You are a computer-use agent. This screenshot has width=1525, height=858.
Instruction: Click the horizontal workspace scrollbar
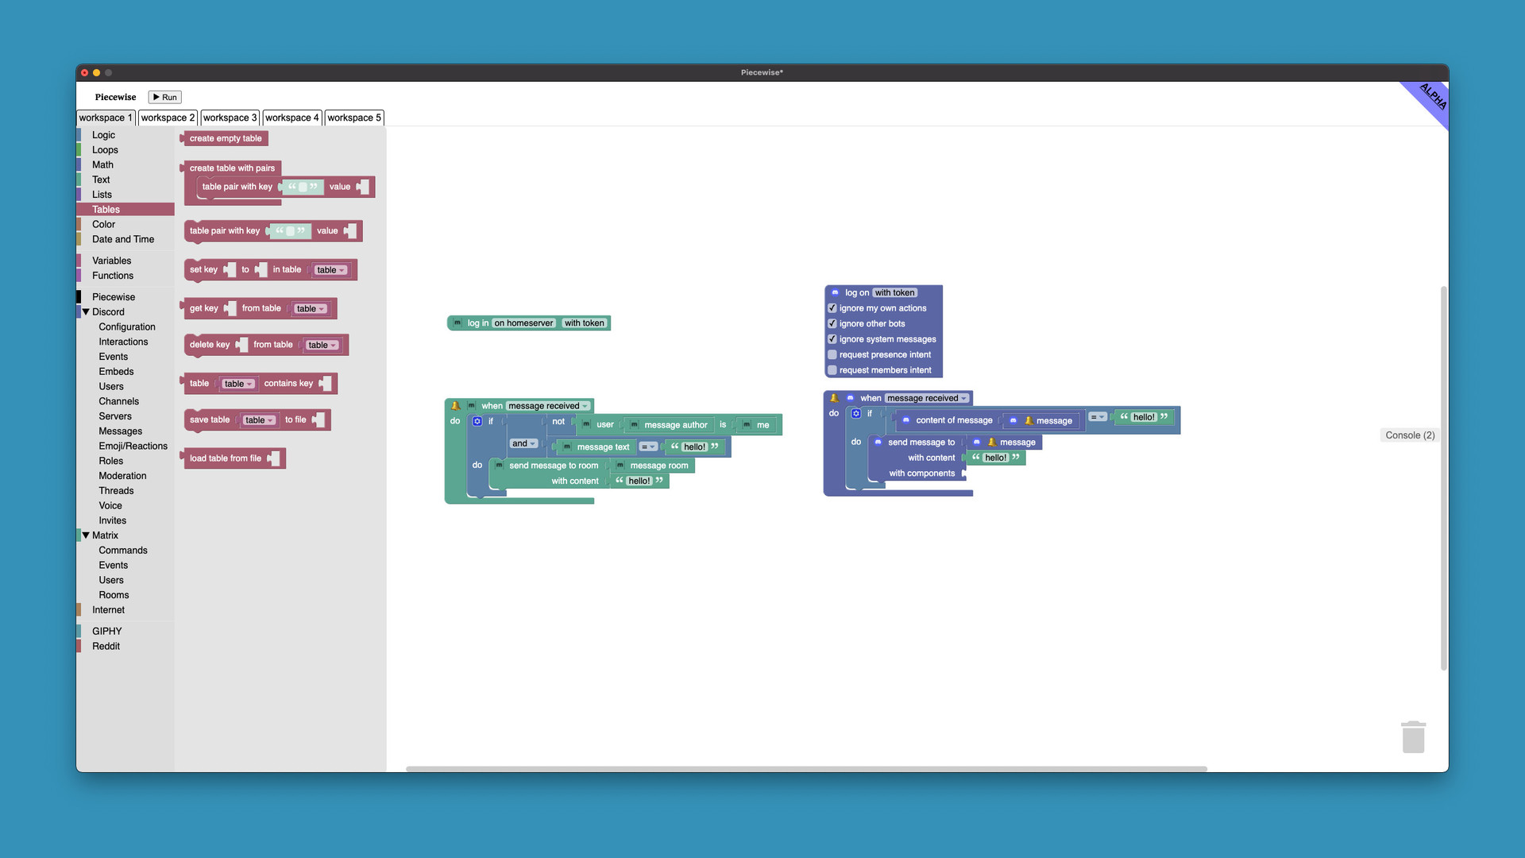click(805, 769)
